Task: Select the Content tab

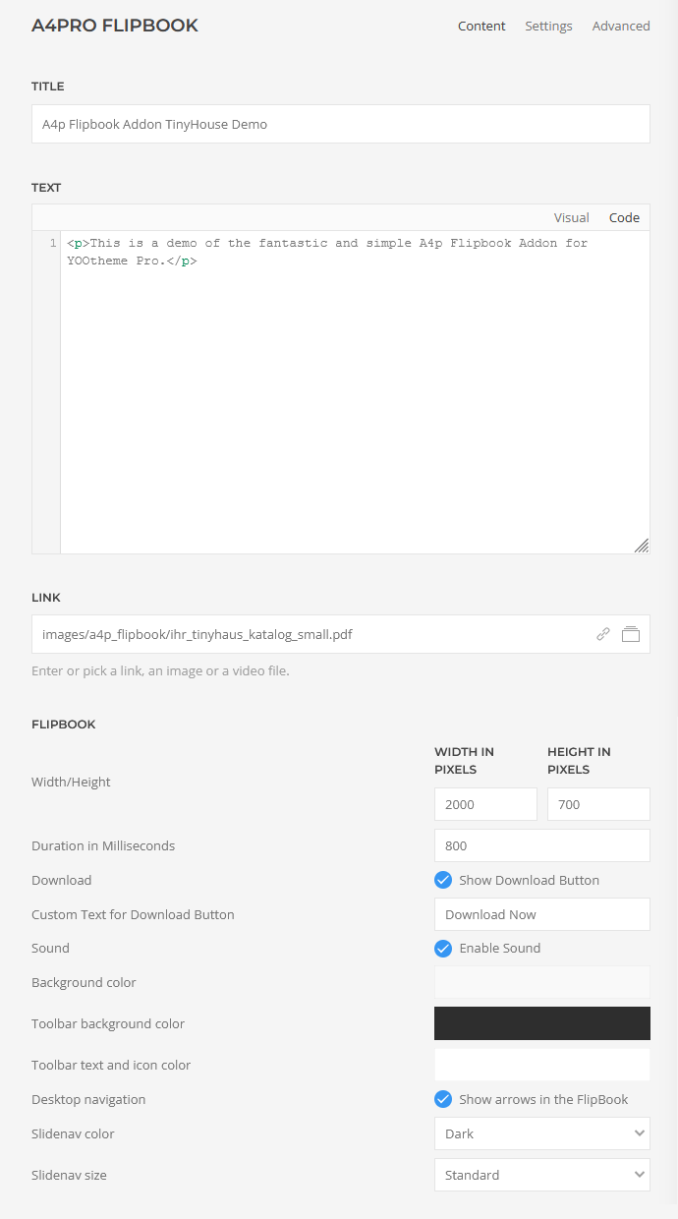Action: click(x=481, y=27)
